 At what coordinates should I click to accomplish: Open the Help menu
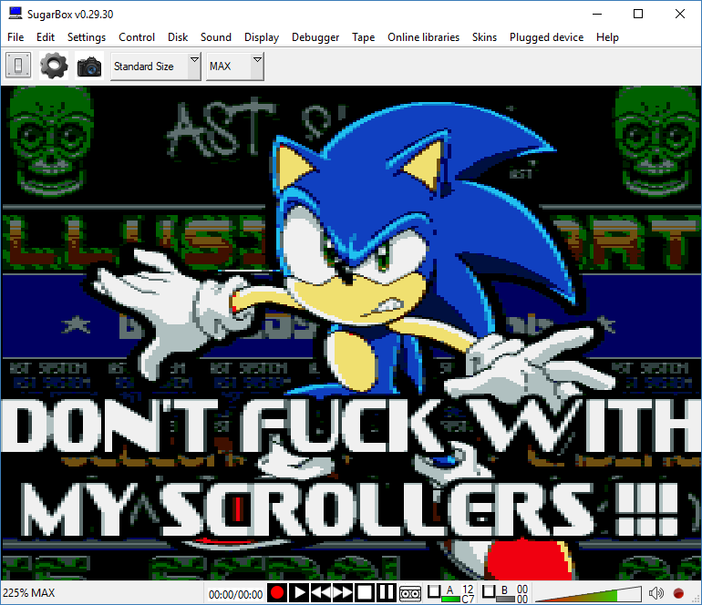[607, 37]
